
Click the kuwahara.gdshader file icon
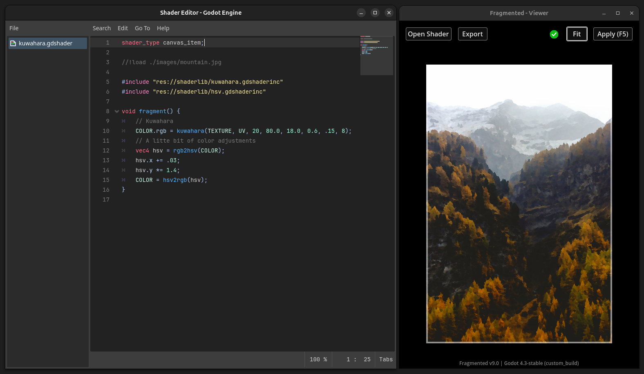(x=13, y=43)
